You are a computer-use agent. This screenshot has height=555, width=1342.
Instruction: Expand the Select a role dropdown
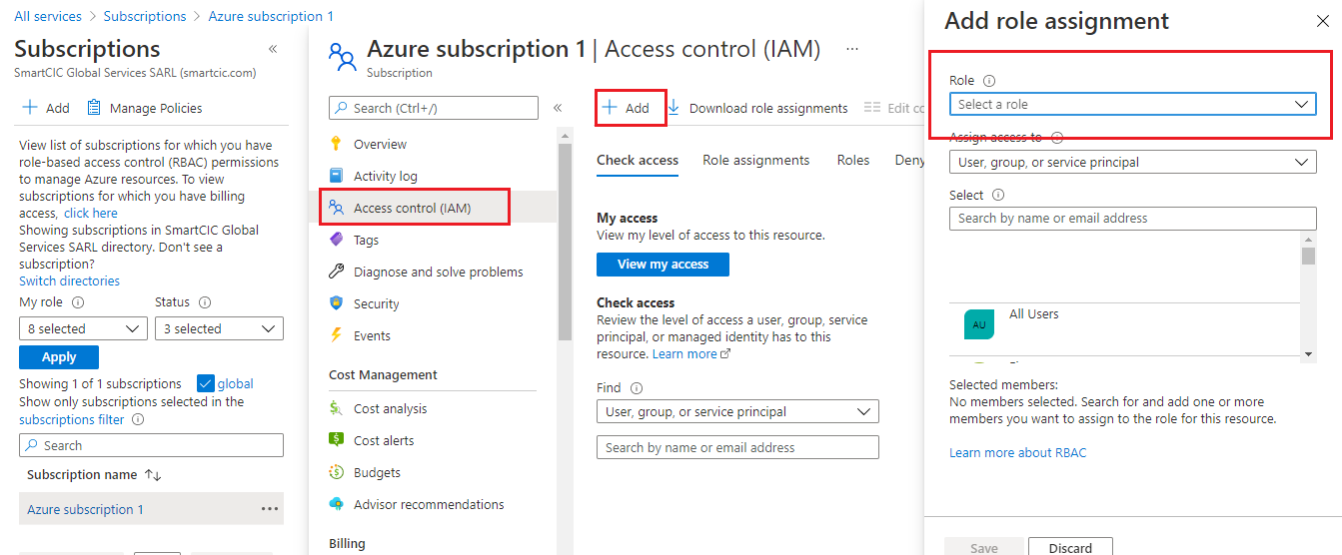pyautogui.click(x=1132, y=104)
